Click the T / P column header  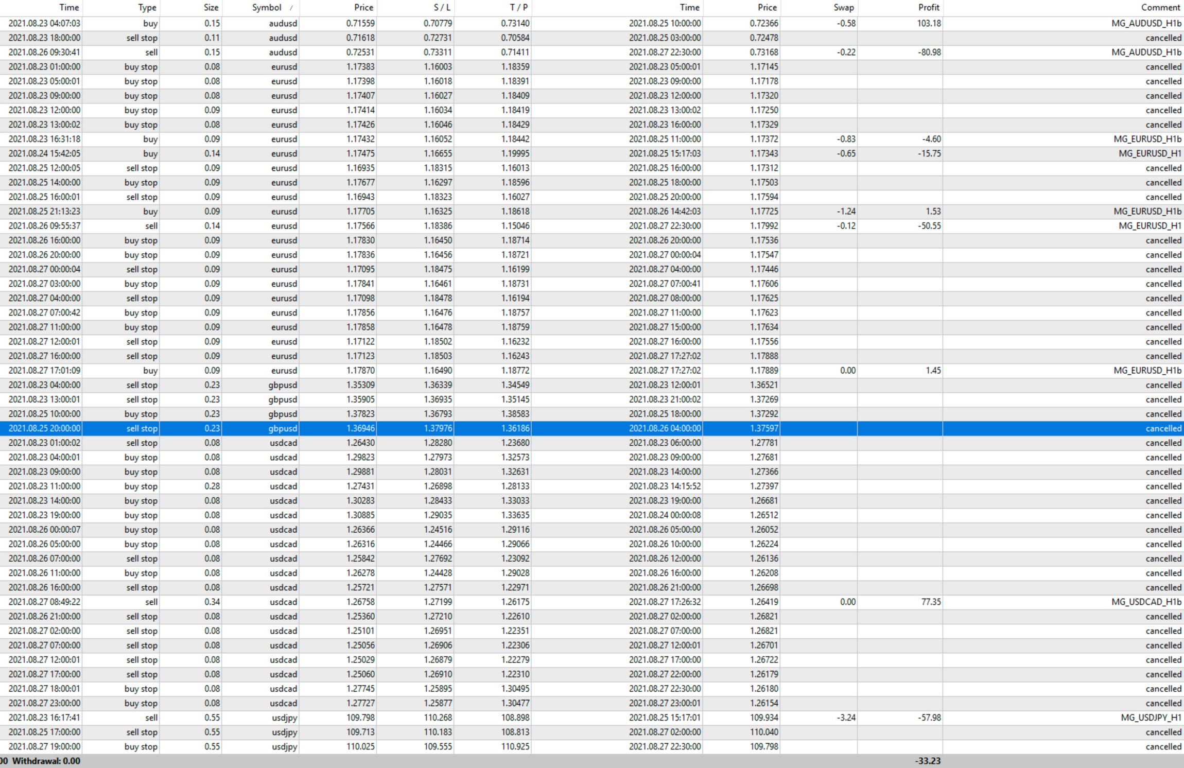click(x=518, y=8)
